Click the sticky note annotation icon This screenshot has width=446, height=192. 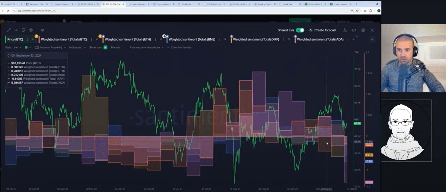pyautogui.click(x=24, y=30)
